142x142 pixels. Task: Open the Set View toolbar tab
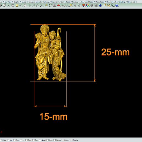pyautogui.click(x=8, y=2)
